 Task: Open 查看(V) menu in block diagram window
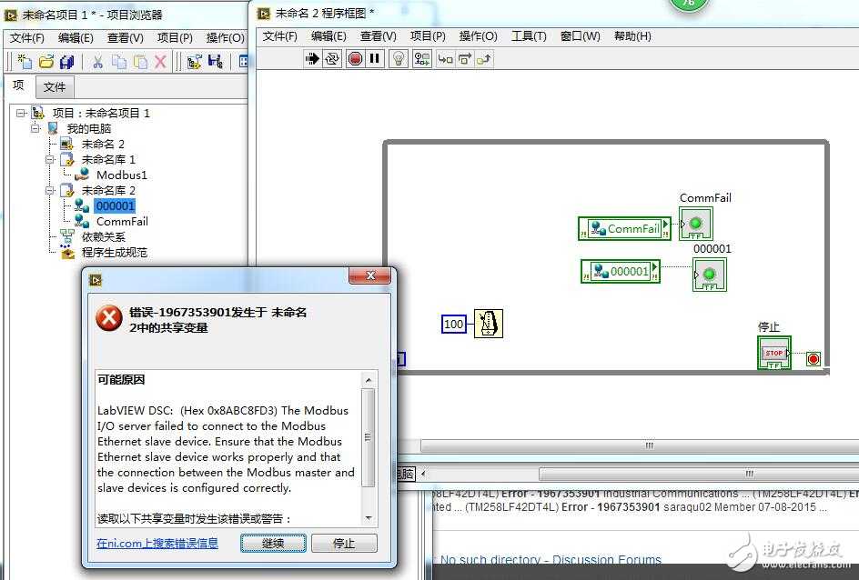point(378,36)
